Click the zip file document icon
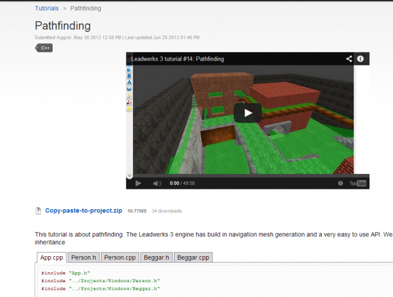The image size is (393, 297). click(38, 211)
